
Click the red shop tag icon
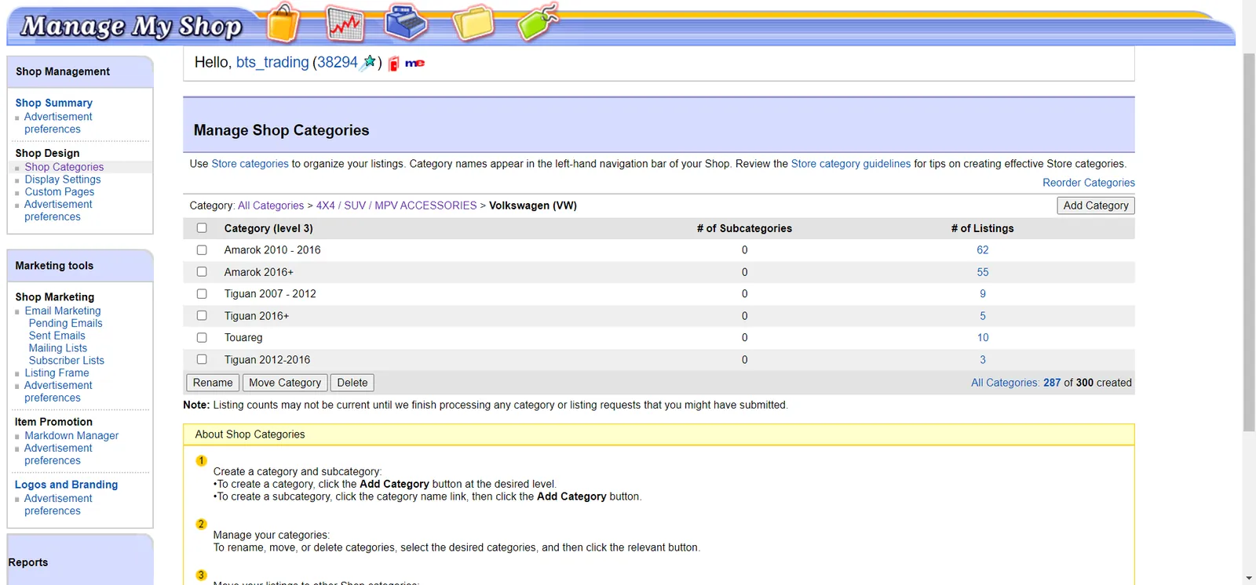tap(394, 64)
